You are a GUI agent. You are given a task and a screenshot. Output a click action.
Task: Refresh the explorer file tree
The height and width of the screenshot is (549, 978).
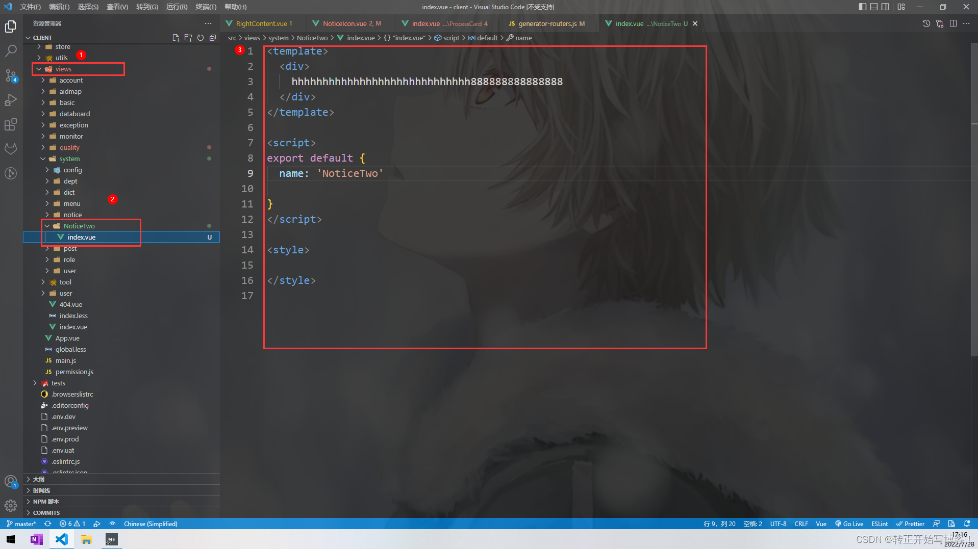tap(200, 38)
